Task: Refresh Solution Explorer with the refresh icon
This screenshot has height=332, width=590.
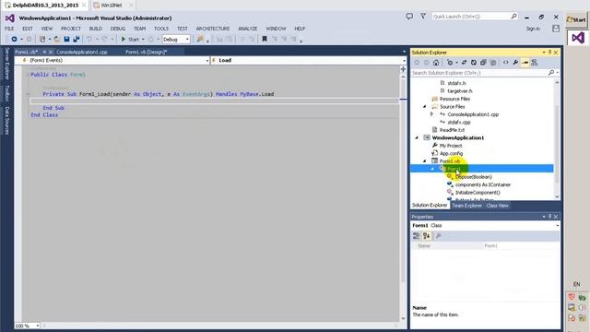Action: (474, 63)
